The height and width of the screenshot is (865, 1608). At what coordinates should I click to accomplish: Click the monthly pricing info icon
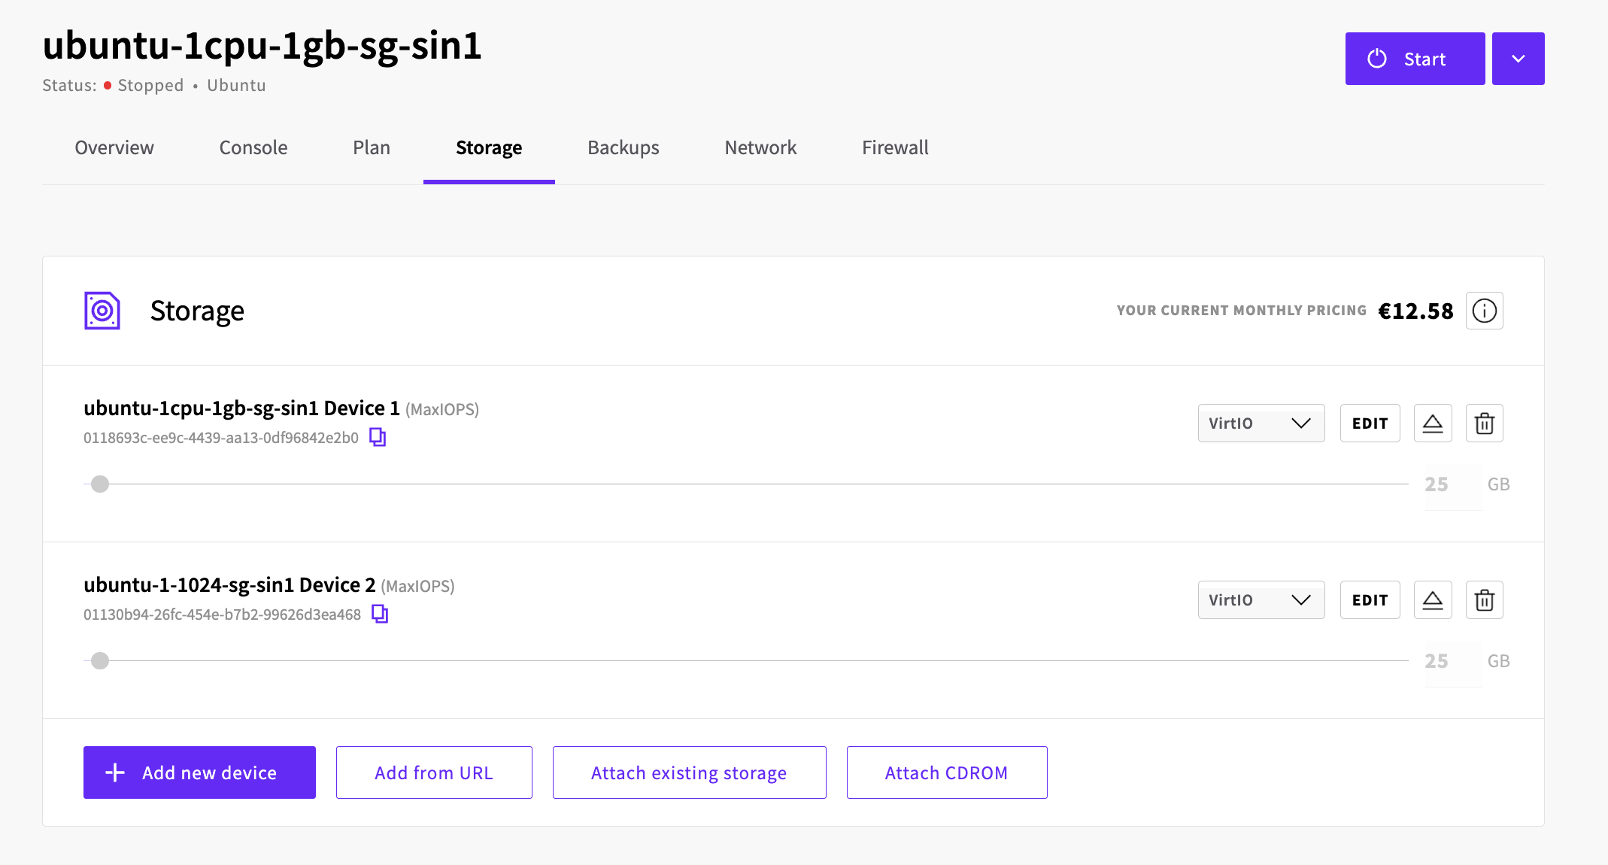point(1484,311)
